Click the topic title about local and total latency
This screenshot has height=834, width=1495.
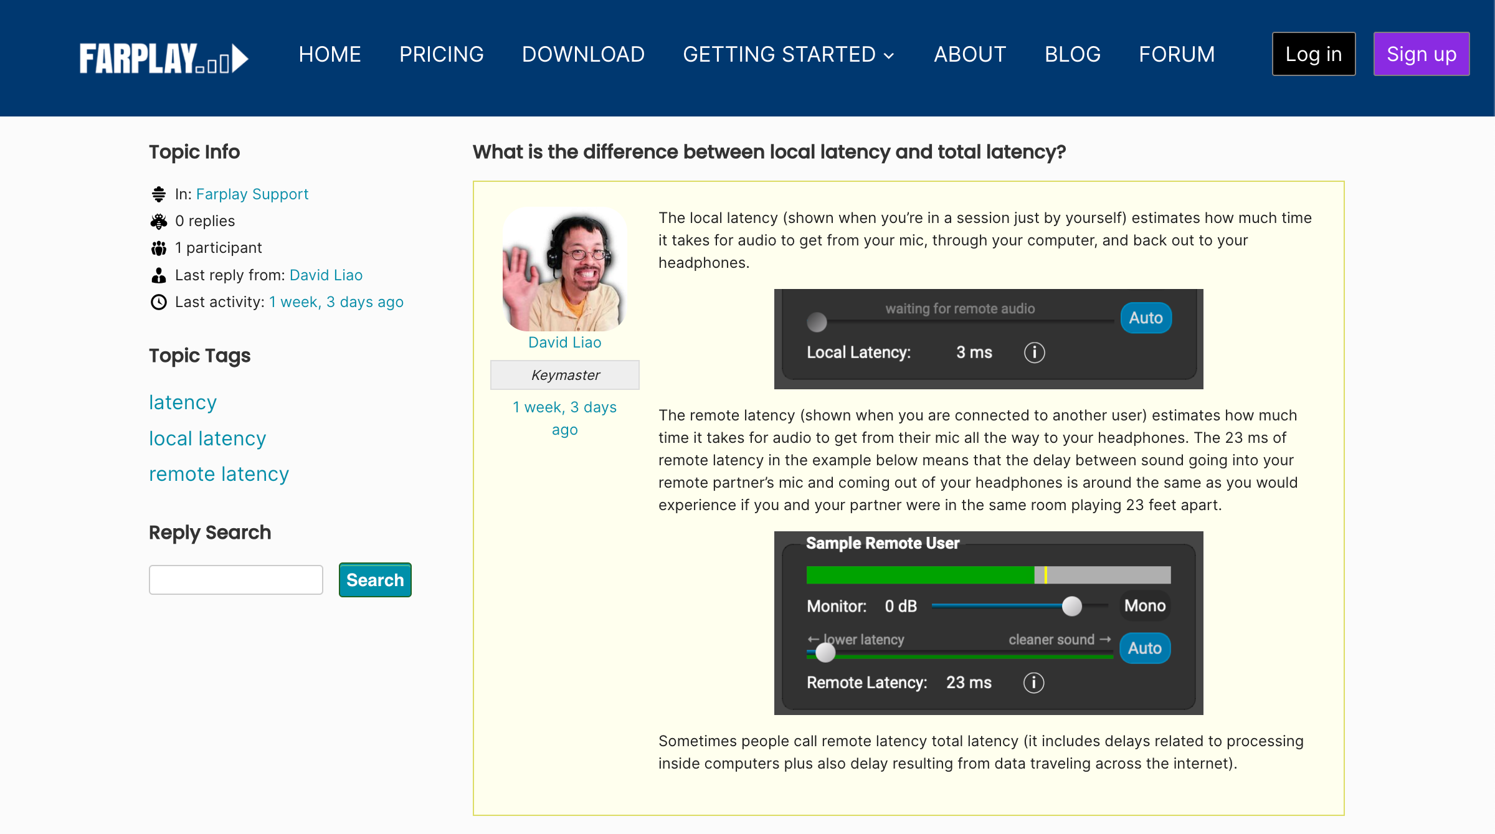769,152
